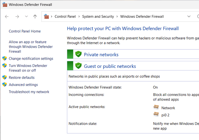Select Control Panel in the breadcrumb path
The height and width of the screenshot is (140, 199).
[x=65, y=16]
